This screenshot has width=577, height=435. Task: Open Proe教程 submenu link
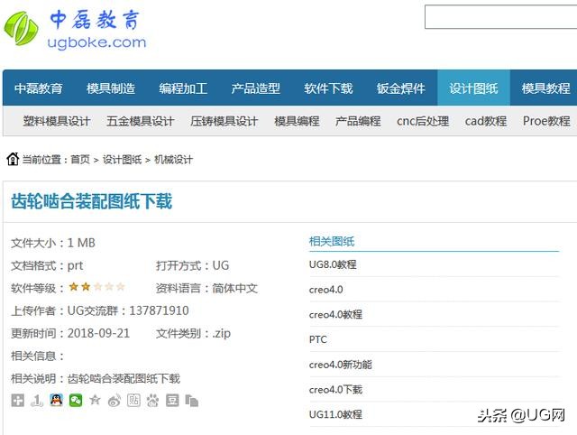tap(546, 121)
